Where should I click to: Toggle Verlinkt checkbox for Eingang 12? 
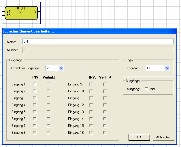click(105, 105)
